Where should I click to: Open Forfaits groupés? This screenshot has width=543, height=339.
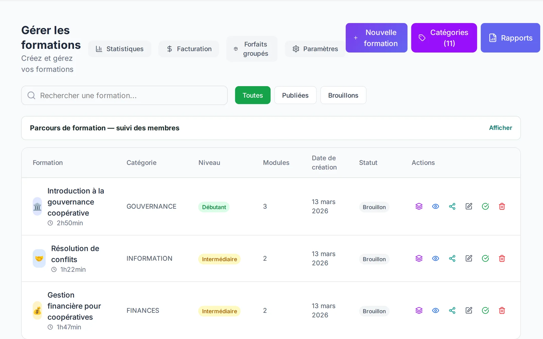252,49
